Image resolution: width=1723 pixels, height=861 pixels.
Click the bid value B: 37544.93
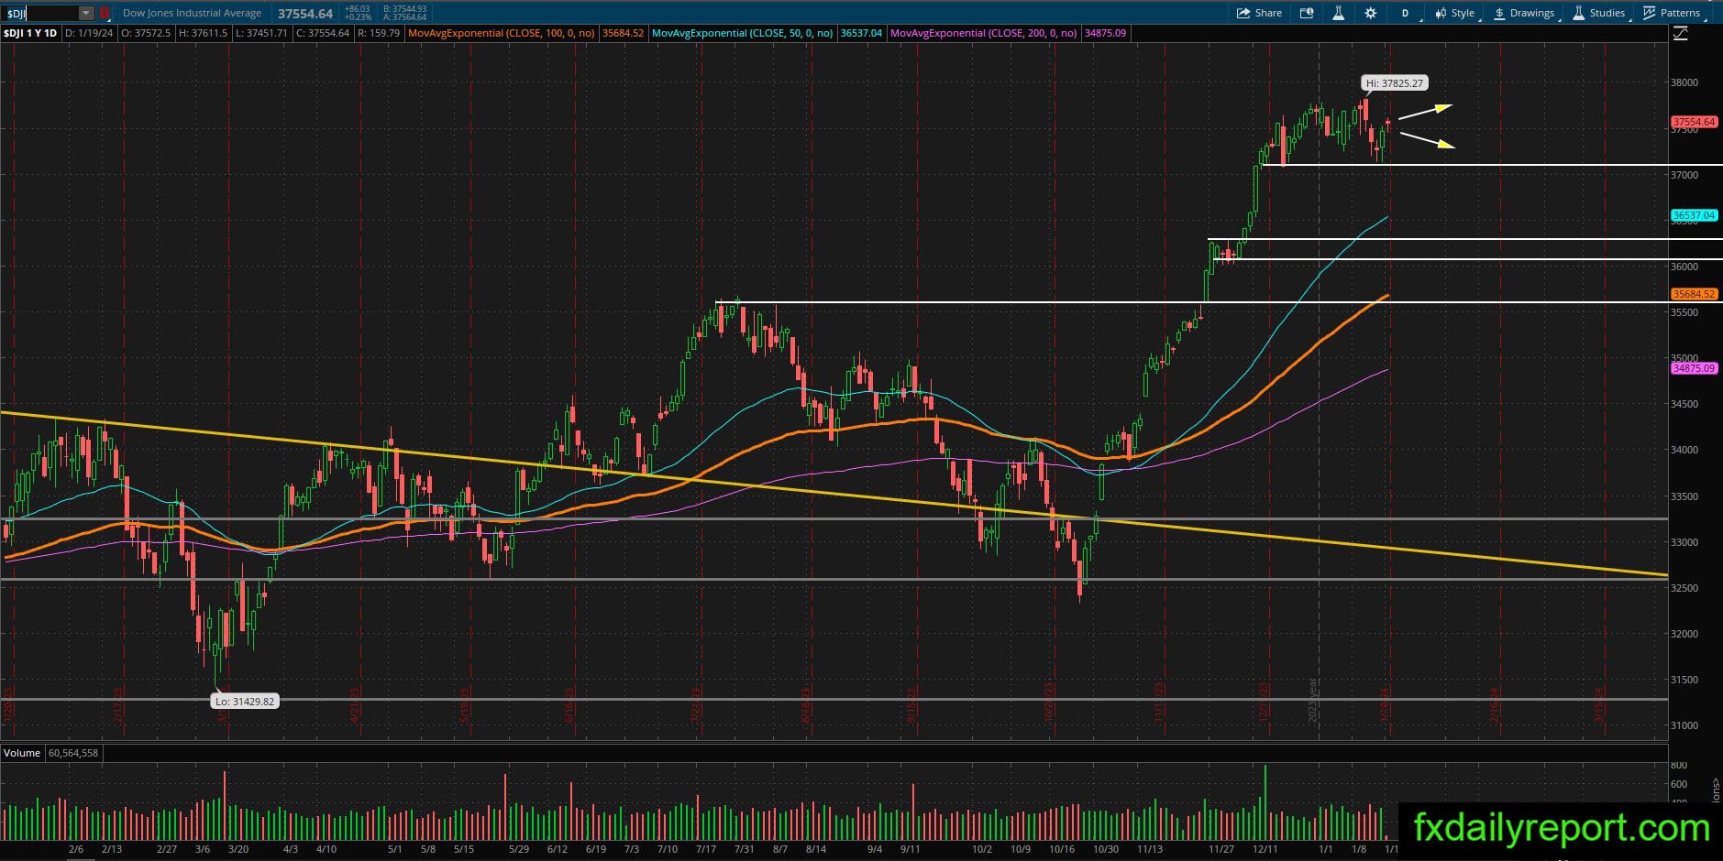coord(404,9)
